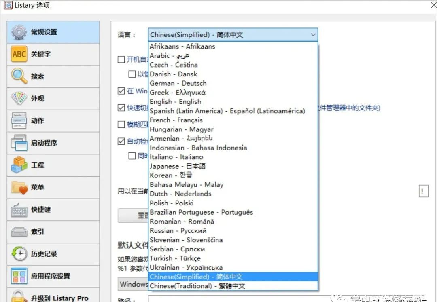Select the 菜单 folder-heart icon
Viewport: 437px width, 302px height.
click(x=18, y=187)
